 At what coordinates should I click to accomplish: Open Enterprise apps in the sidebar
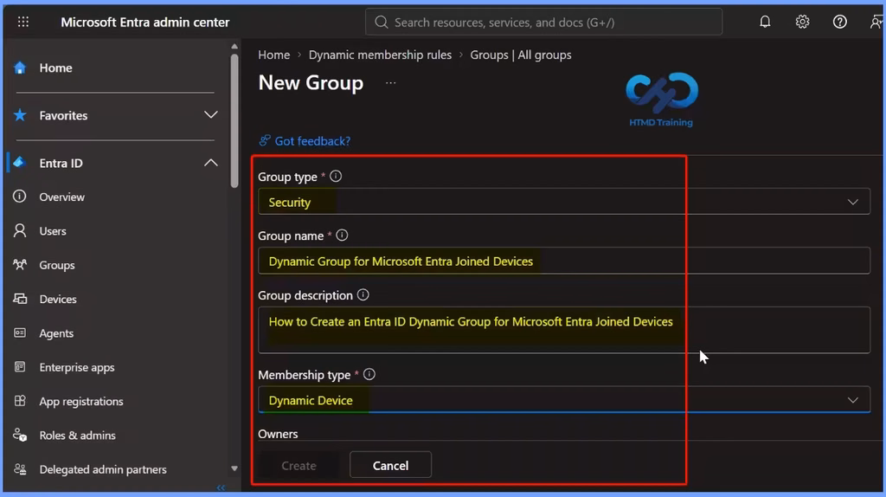pyautogui.click(x=77, y=367)
